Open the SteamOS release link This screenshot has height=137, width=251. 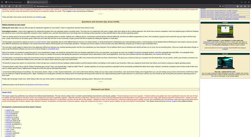(9, 116)
